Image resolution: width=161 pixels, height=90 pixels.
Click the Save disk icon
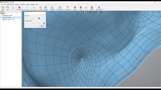tap(8, 7)
